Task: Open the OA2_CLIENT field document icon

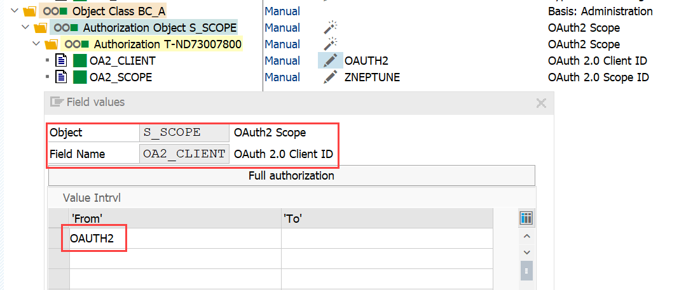Action: coord(62,60)
